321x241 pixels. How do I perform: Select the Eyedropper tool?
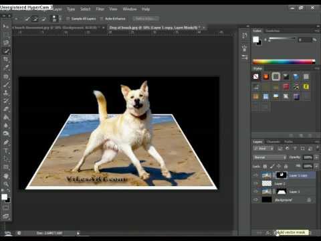click(6, 68)
